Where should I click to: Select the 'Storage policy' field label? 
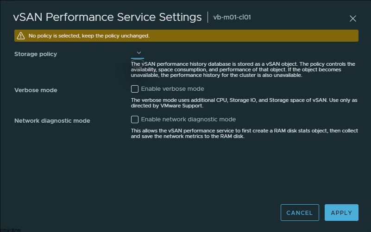pos(36,54)
